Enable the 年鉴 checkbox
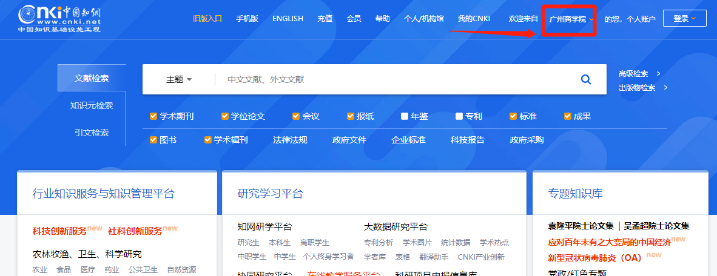717x276 pixels. (405, 116)
